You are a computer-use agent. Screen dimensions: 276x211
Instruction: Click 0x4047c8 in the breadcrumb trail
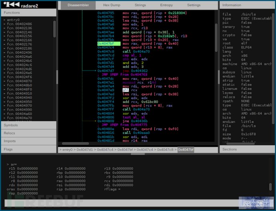(165, 150)
